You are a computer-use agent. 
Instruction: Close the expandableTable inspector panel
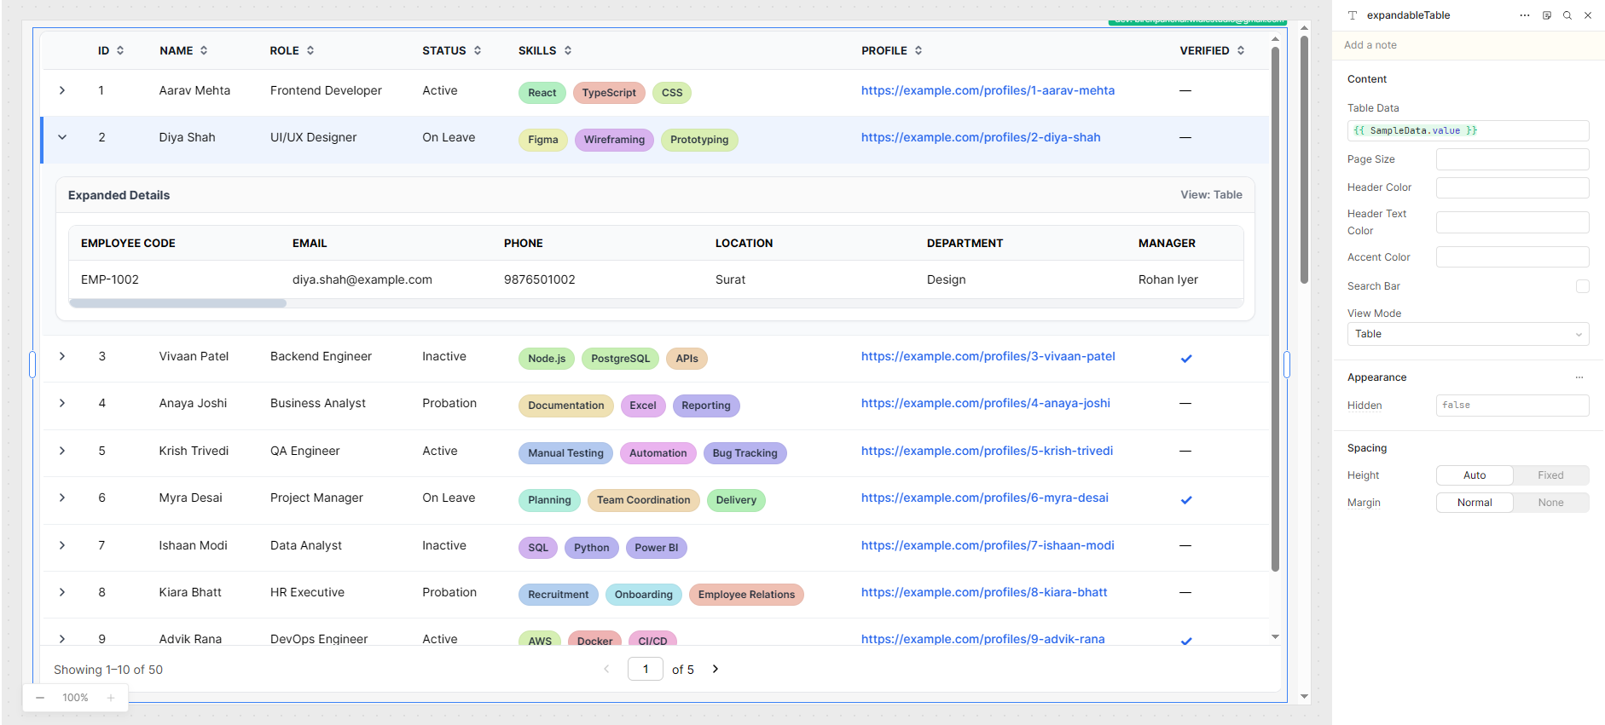click(x=1588, y=15)
